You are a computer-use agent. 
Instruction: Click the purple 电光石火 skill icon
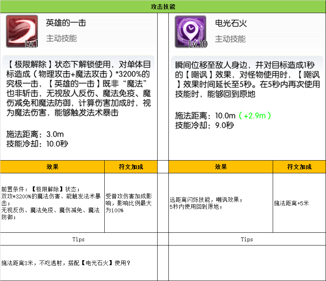(191, 32)
